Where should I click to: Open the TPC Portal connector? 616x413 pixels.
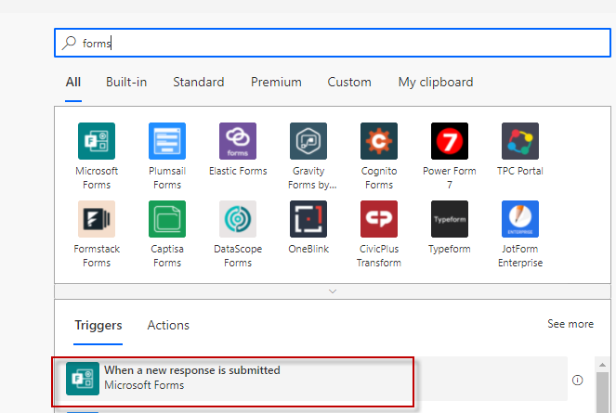click(520, 141)
